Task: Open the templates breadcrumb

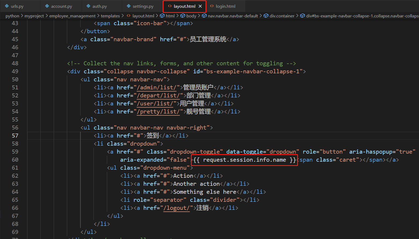Action: (110, 16)
